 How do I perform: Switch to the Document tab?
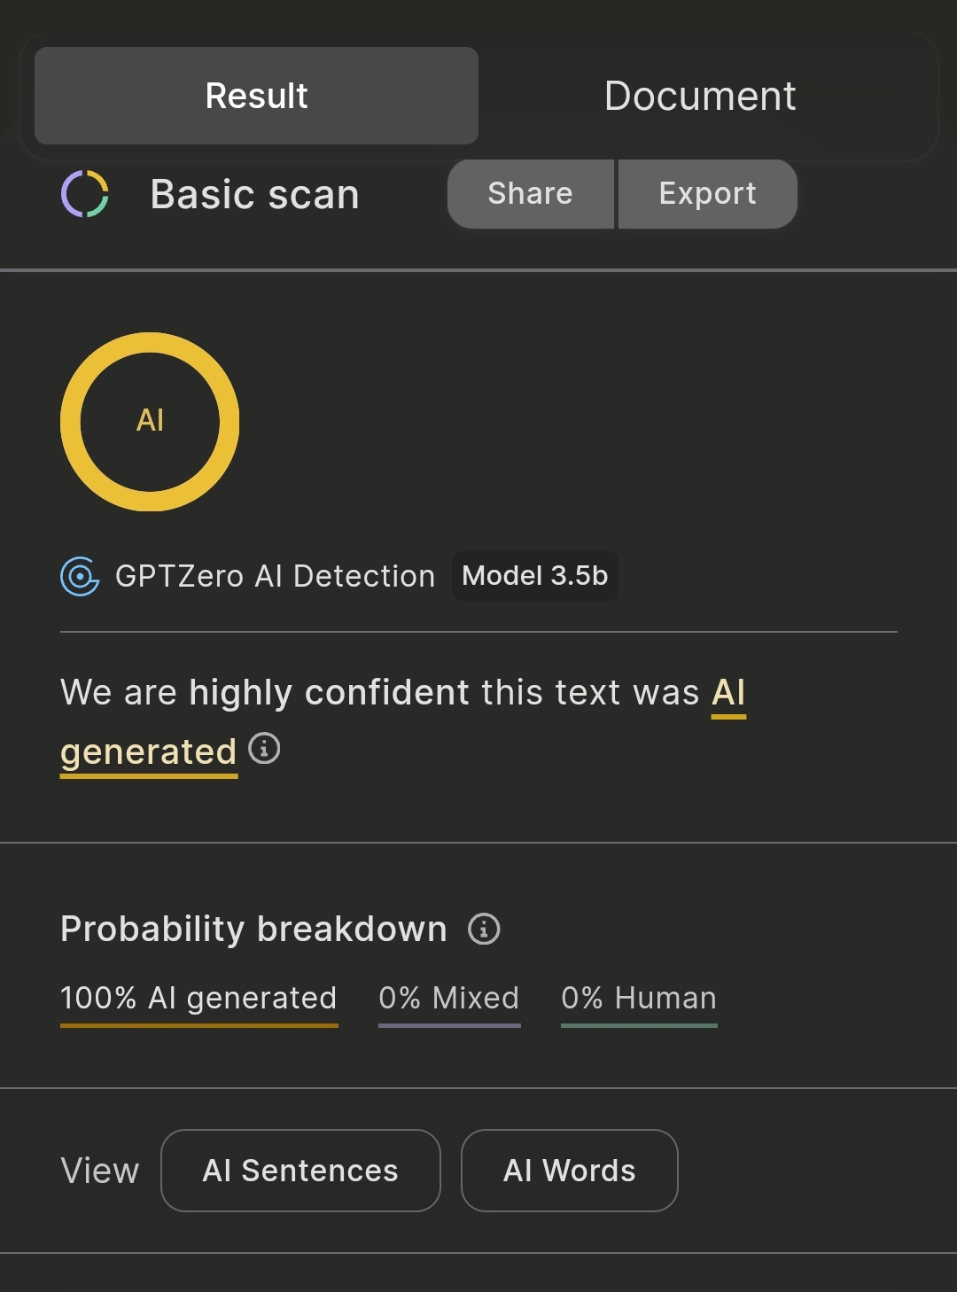pos(700,96)
